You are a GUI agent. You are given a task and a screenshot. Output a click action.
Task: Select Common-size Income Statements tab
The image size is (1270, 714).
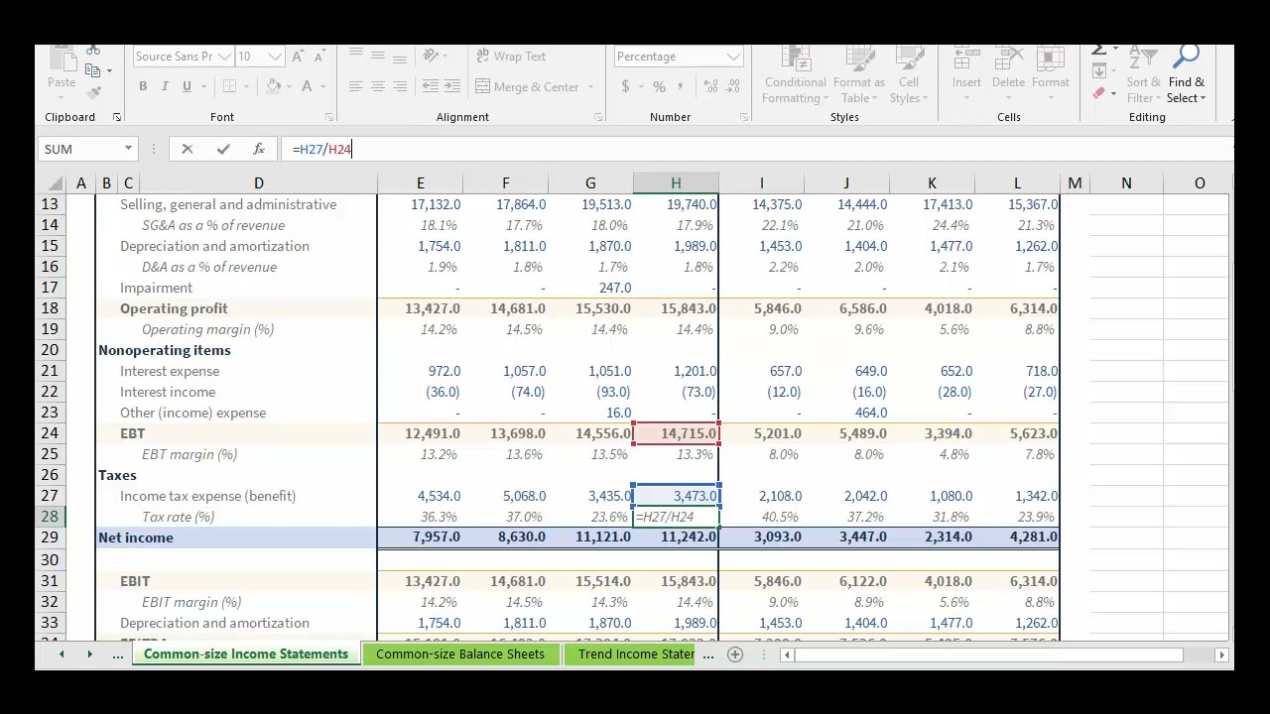[246, 654]
